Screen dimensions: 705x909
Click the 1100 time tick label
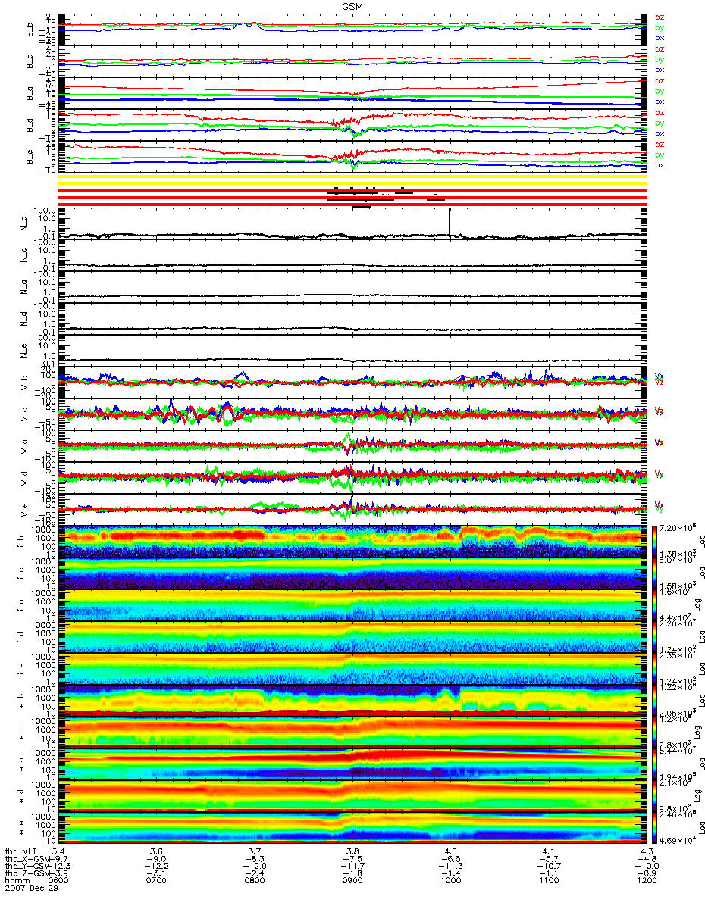548,881
